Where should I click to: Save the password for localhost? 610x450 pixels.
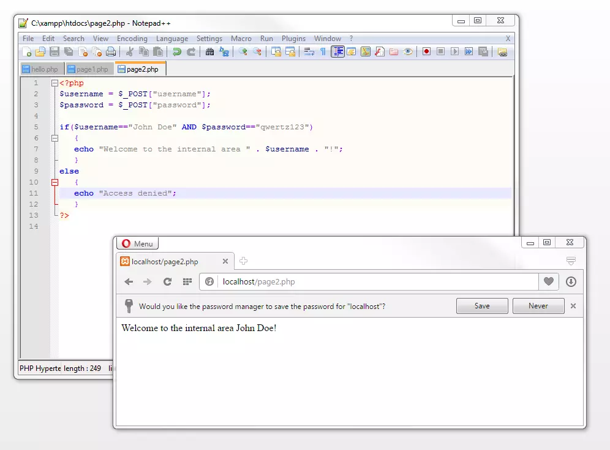pos(481,305)
